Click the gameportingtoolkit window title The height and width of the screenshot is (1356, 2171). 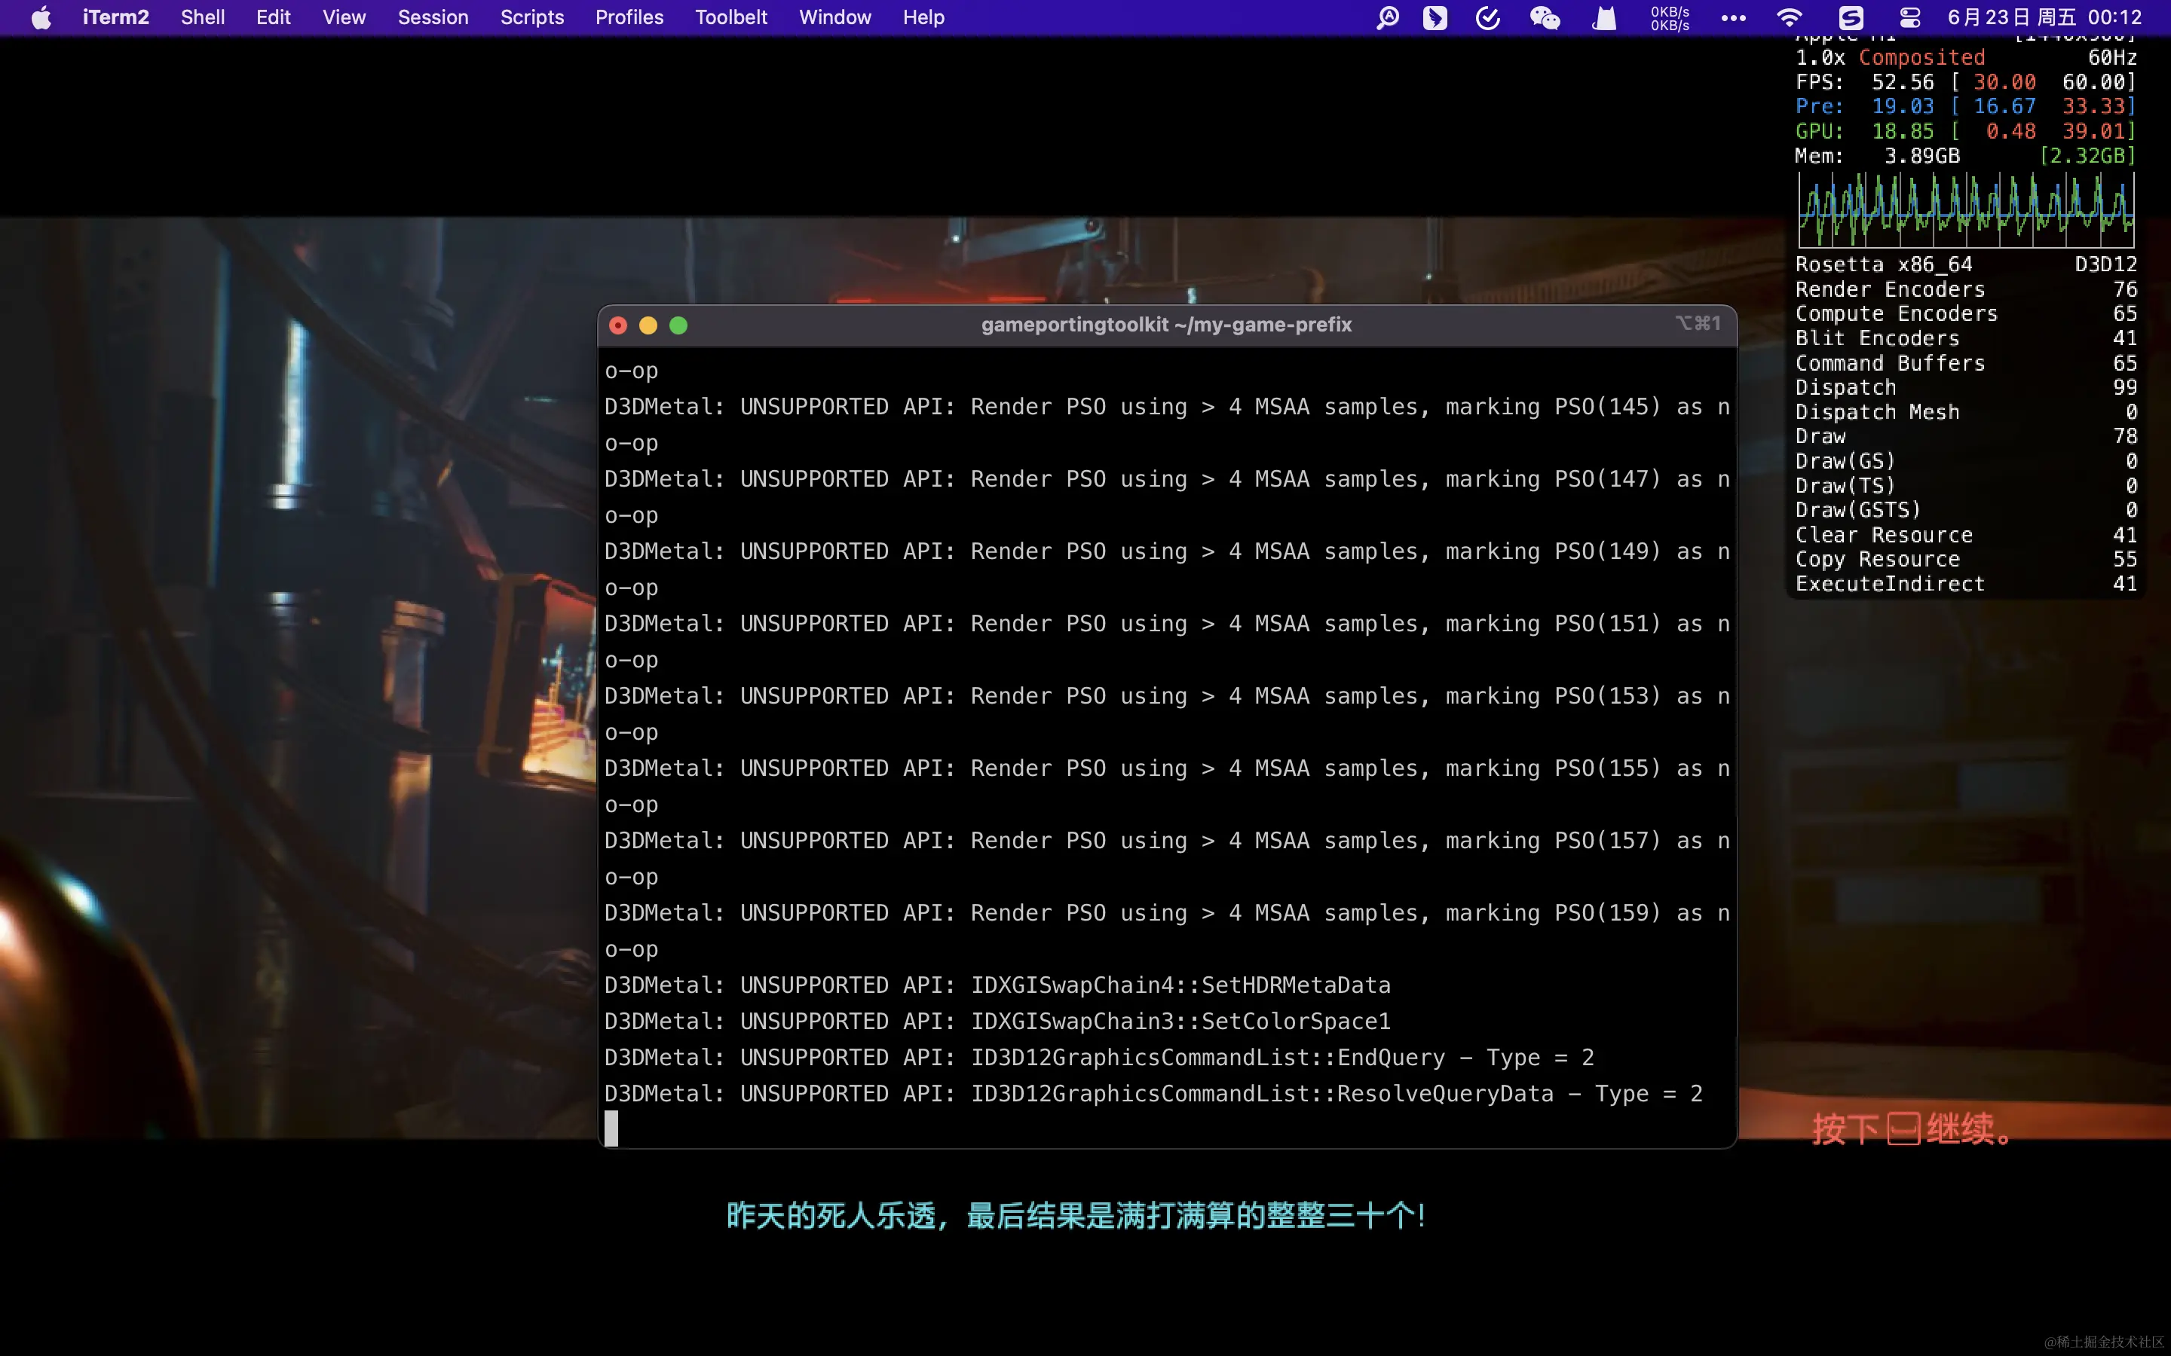[1165, 324]
